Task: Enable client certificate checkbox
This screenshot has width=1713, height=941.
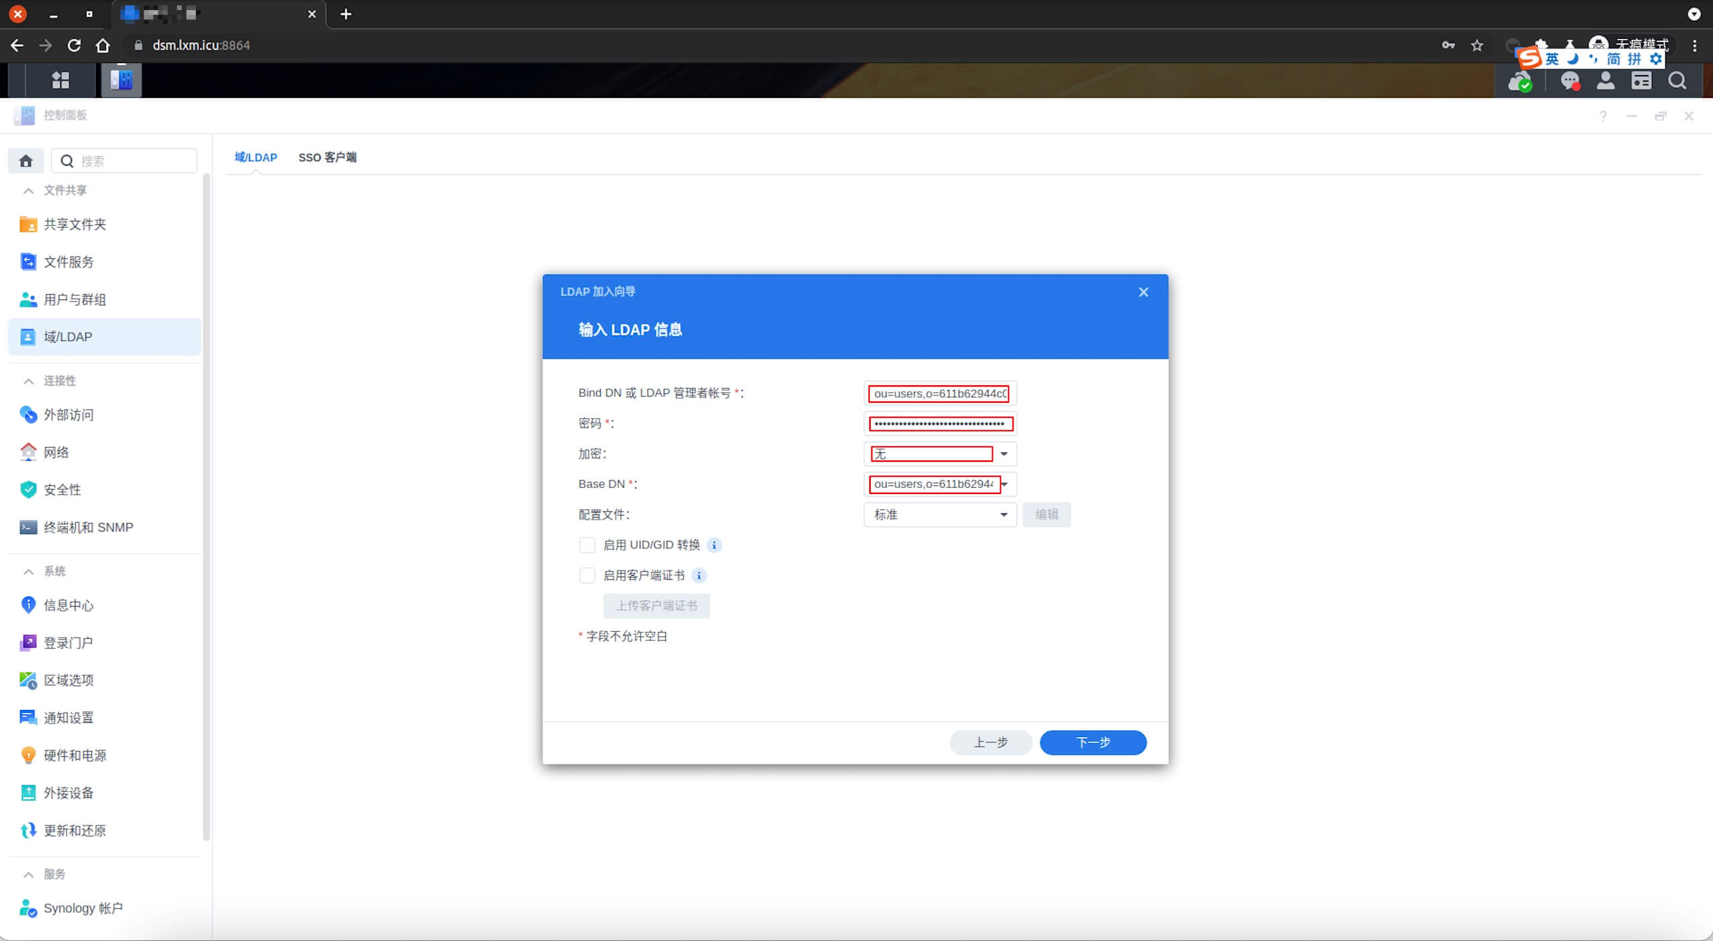Action: click(x=587, y=575)
